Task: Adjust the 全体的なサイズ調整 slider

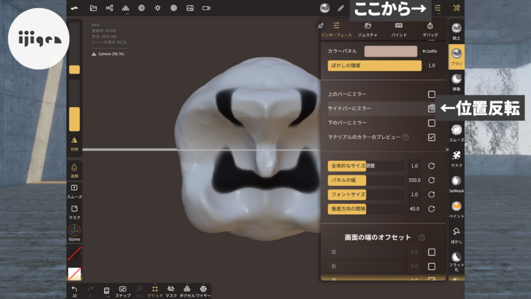Action: click(366, 165)
